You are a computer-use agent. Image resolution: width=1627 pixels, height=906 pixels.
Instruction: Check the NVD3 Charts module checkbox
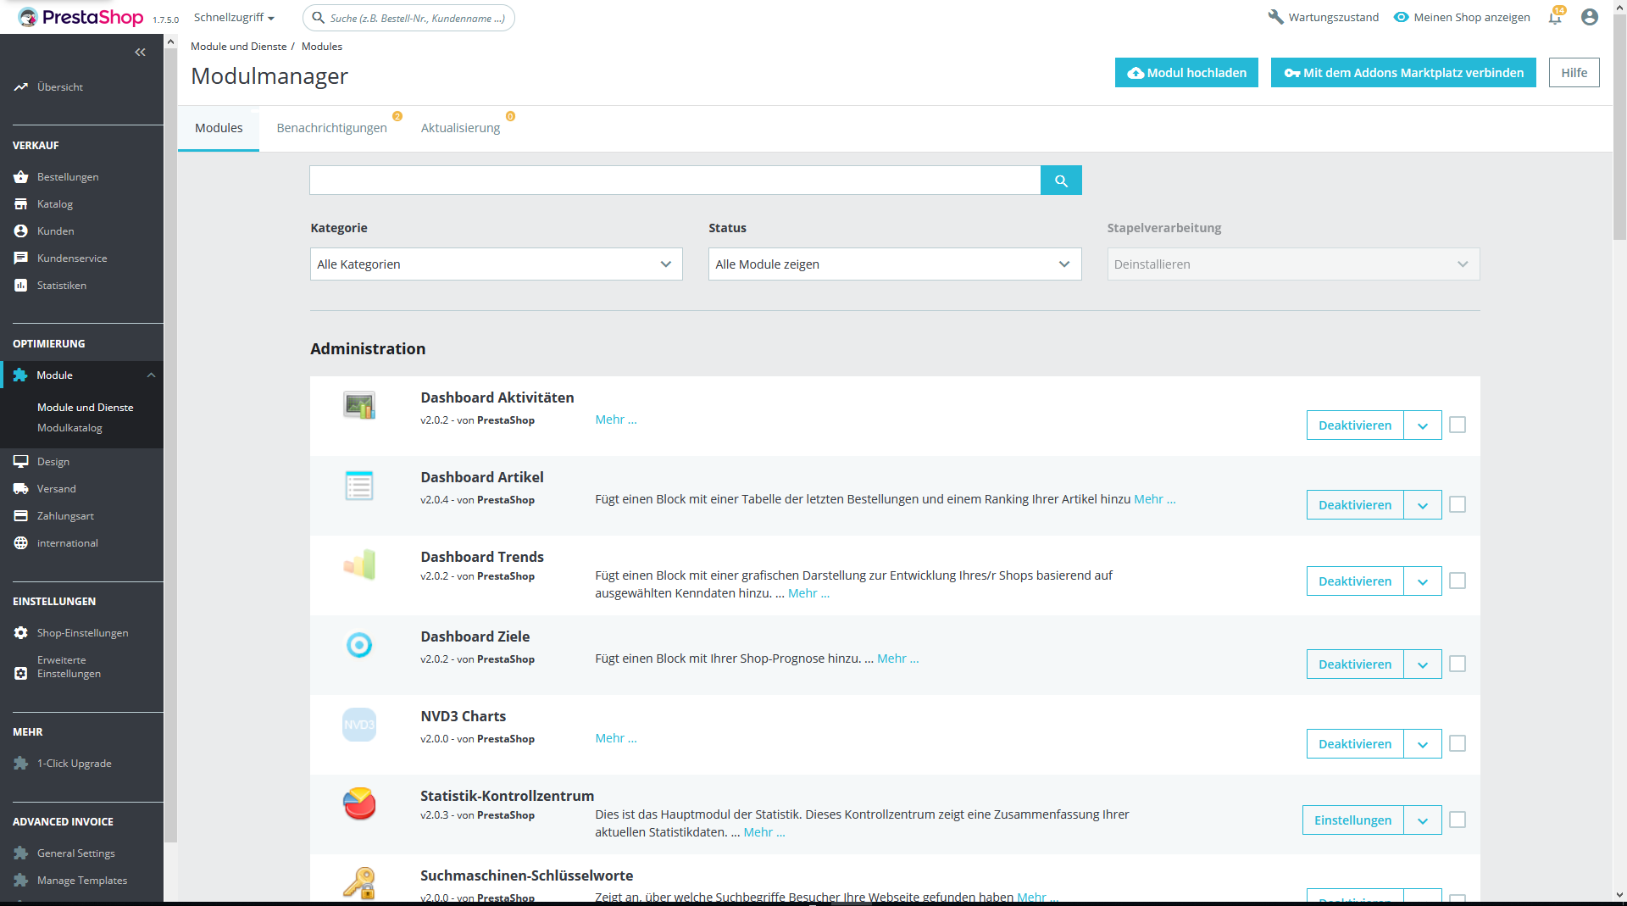point(1458,743)
